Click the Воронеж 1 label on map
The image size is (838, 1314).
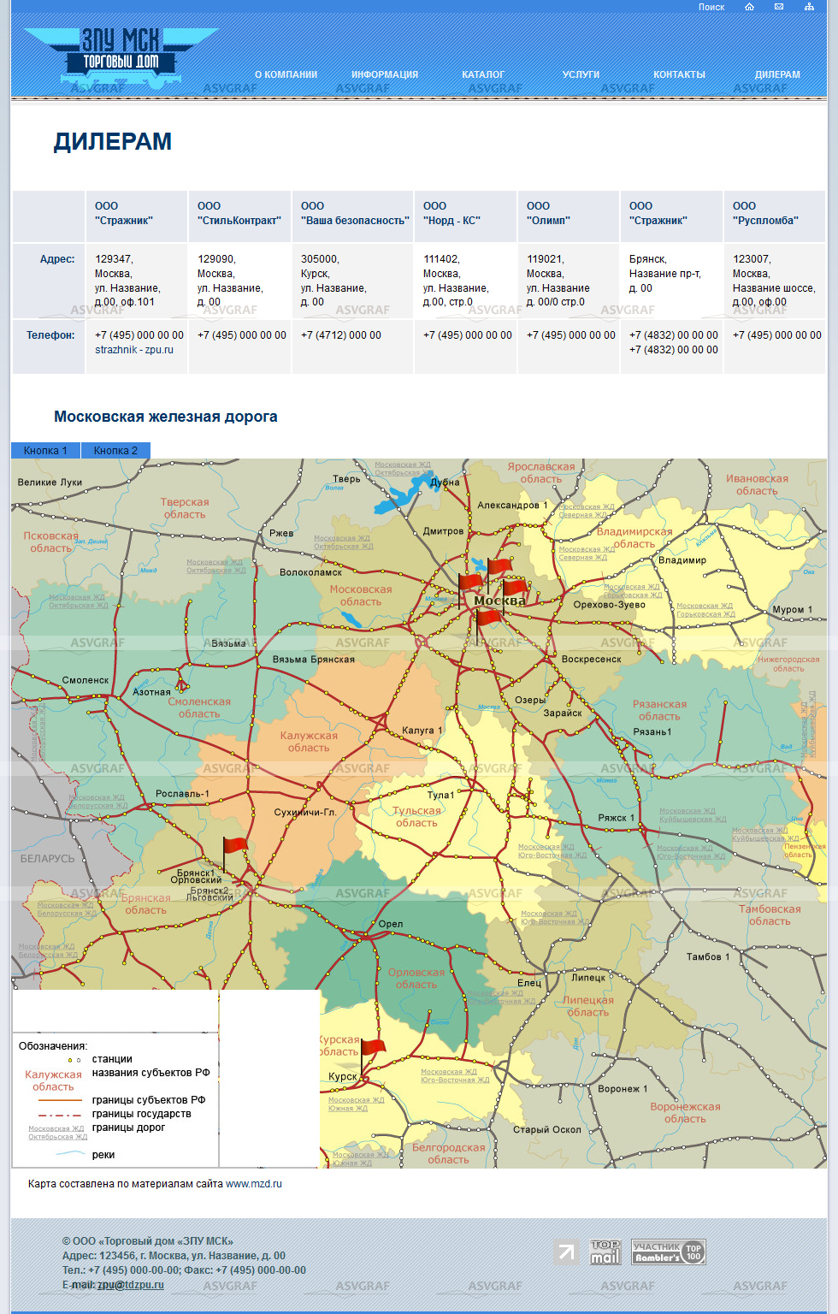coord(623,1089)
